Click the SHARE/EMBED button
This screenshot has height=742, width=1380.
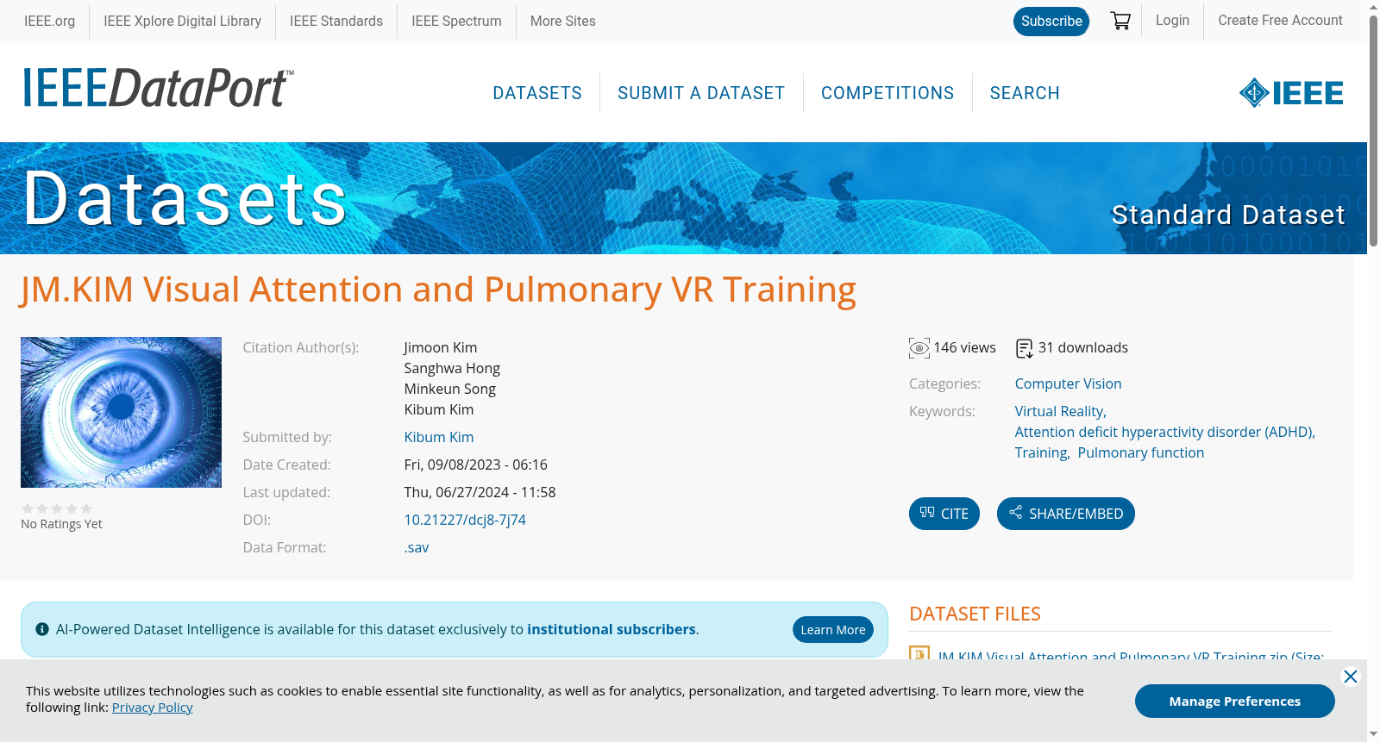[x=1066, y=514]
